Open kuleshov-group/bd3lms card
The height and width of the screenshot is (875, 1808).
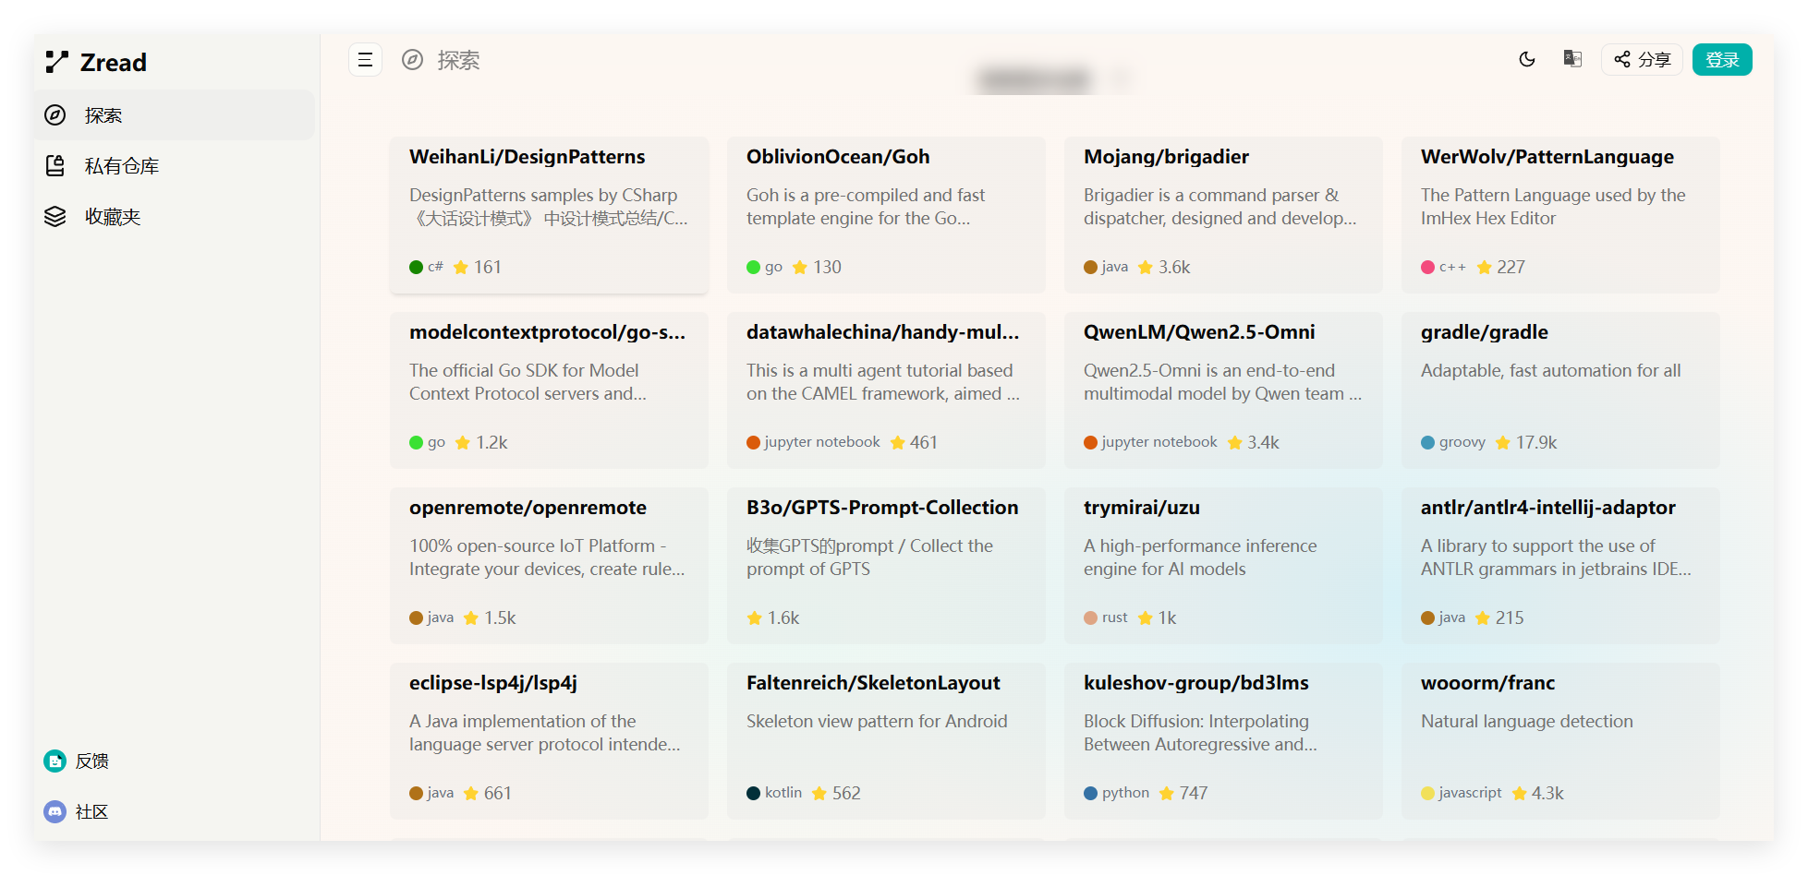tap(1223, 741)
